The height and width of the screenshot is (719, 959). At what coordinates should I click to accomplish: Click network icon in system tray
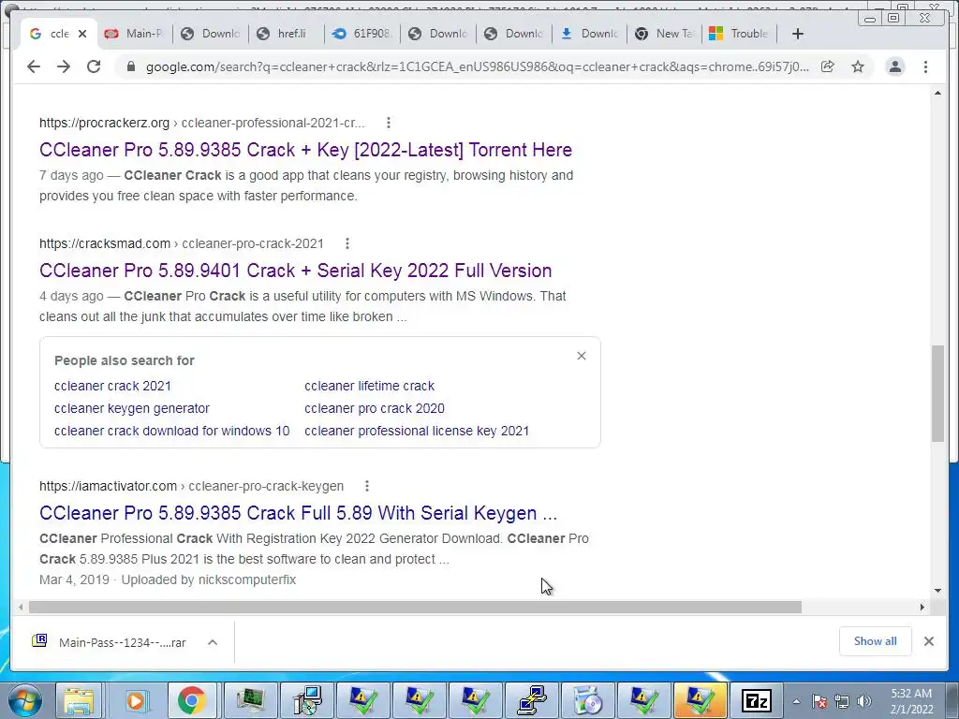[x=842, y=701]
